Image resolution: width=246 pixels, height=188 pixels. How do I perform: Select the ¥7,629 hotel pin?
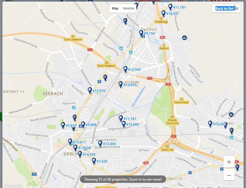(94, 161)
